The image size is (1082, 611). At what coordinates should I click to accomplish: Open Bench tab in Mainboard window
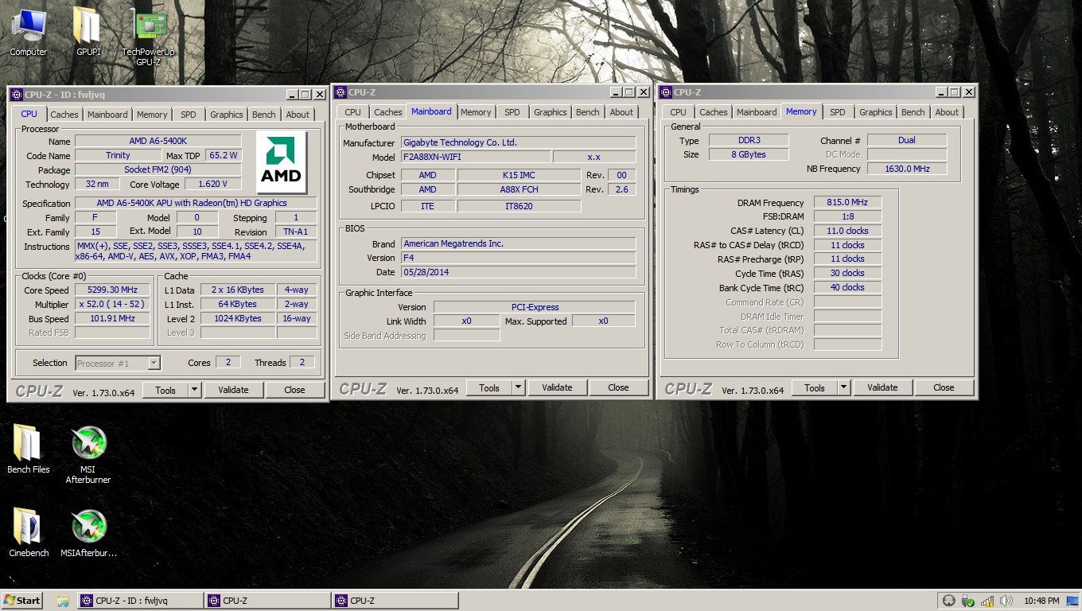(x=588, y=112)
